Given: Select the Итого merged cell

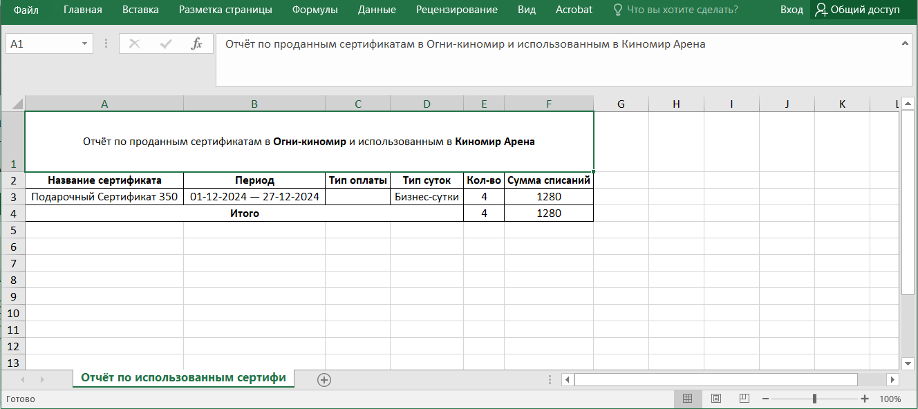Looking at the screenshot, I should pyautogui.click(x=244, y=213).
